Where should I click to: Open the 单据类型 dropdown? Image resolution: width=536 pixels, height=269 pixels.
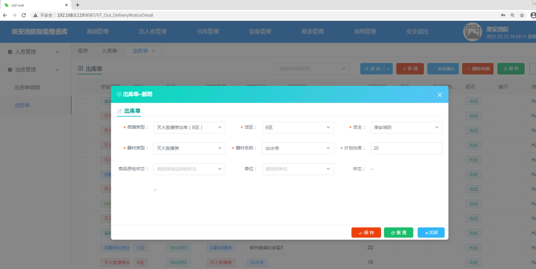click(190, 128)
